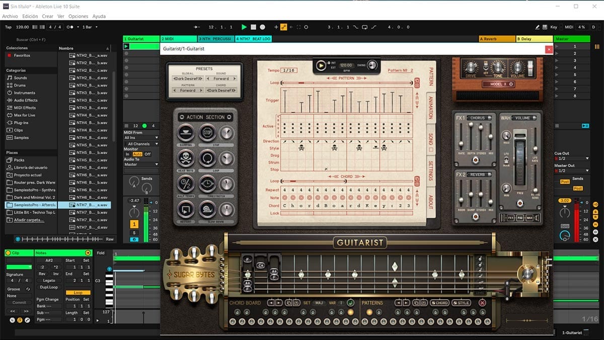Switch to the SETTINGS tab
This screenshot has width=604, height=340.
[431, 171]
